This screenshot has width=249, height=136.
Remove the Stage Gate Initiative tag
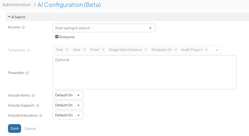click(x=146, y=49)
